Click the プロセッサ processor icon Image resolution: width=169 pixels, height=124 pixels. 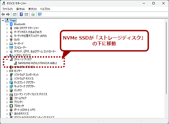(x=11, y=106)
